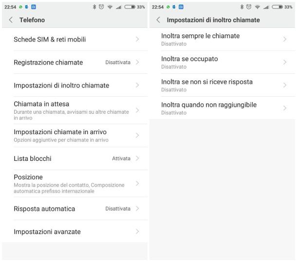Image resolution: width=297 pixels, height=262 pixels.
Task: Expand Inoltra quando non raggiungibile option
Action: 222,108
